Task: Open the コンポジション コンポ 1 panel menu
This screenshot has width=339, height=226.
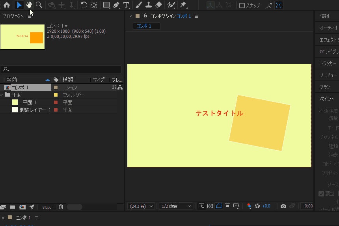Action: tap(196, 17)
